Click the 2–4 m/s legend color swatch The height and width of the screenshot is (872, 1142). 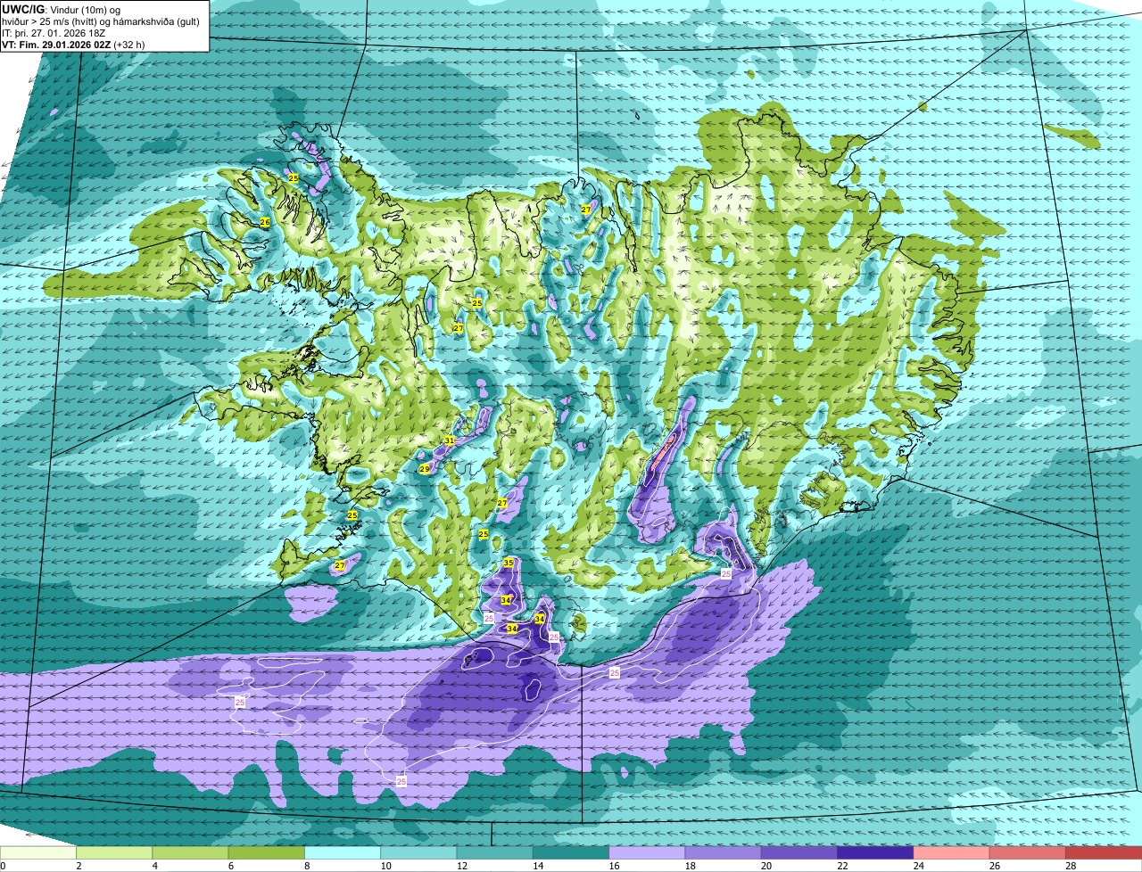[x=114, y=852]
